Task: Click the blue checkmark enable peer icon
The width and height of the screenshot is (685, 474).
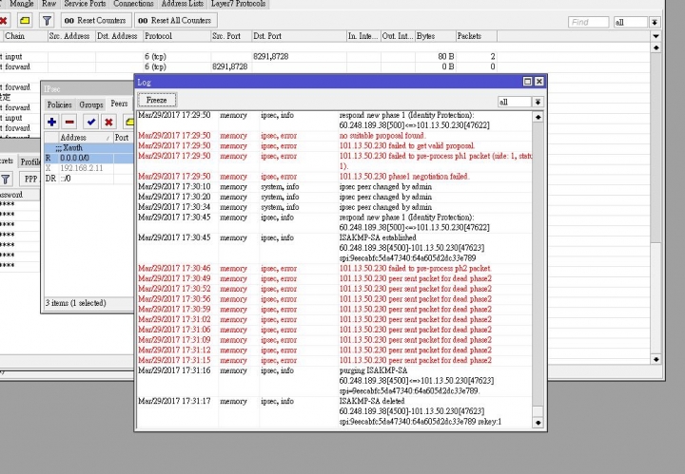Action: 91,122
